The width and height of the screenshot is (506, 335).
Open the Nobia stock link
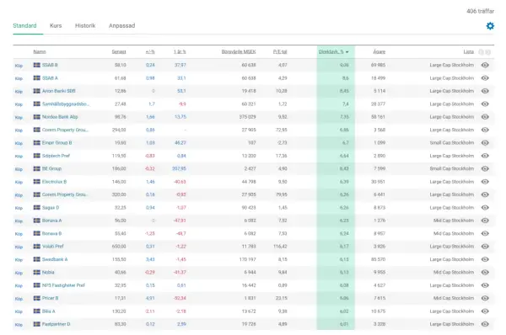[48, 272]
